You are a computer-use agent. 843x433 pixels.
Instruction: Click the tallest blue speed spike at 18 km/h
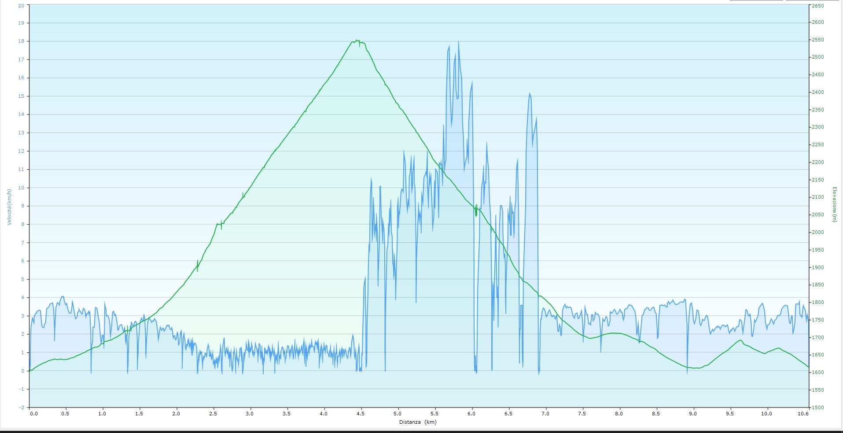(x=458, y=42)
